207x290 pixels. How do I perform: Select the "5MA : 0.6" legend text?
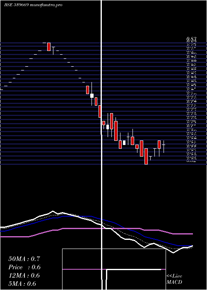(x=22, y=284)
